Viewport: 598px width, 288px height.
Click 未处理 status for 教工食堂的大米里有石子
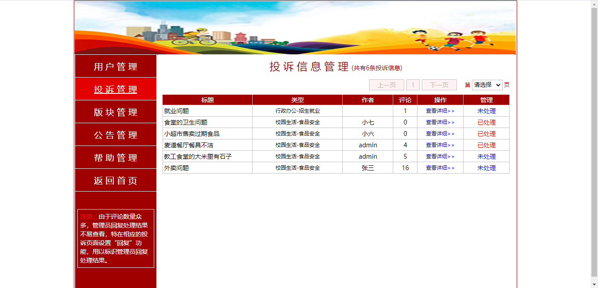coord(486,156)
